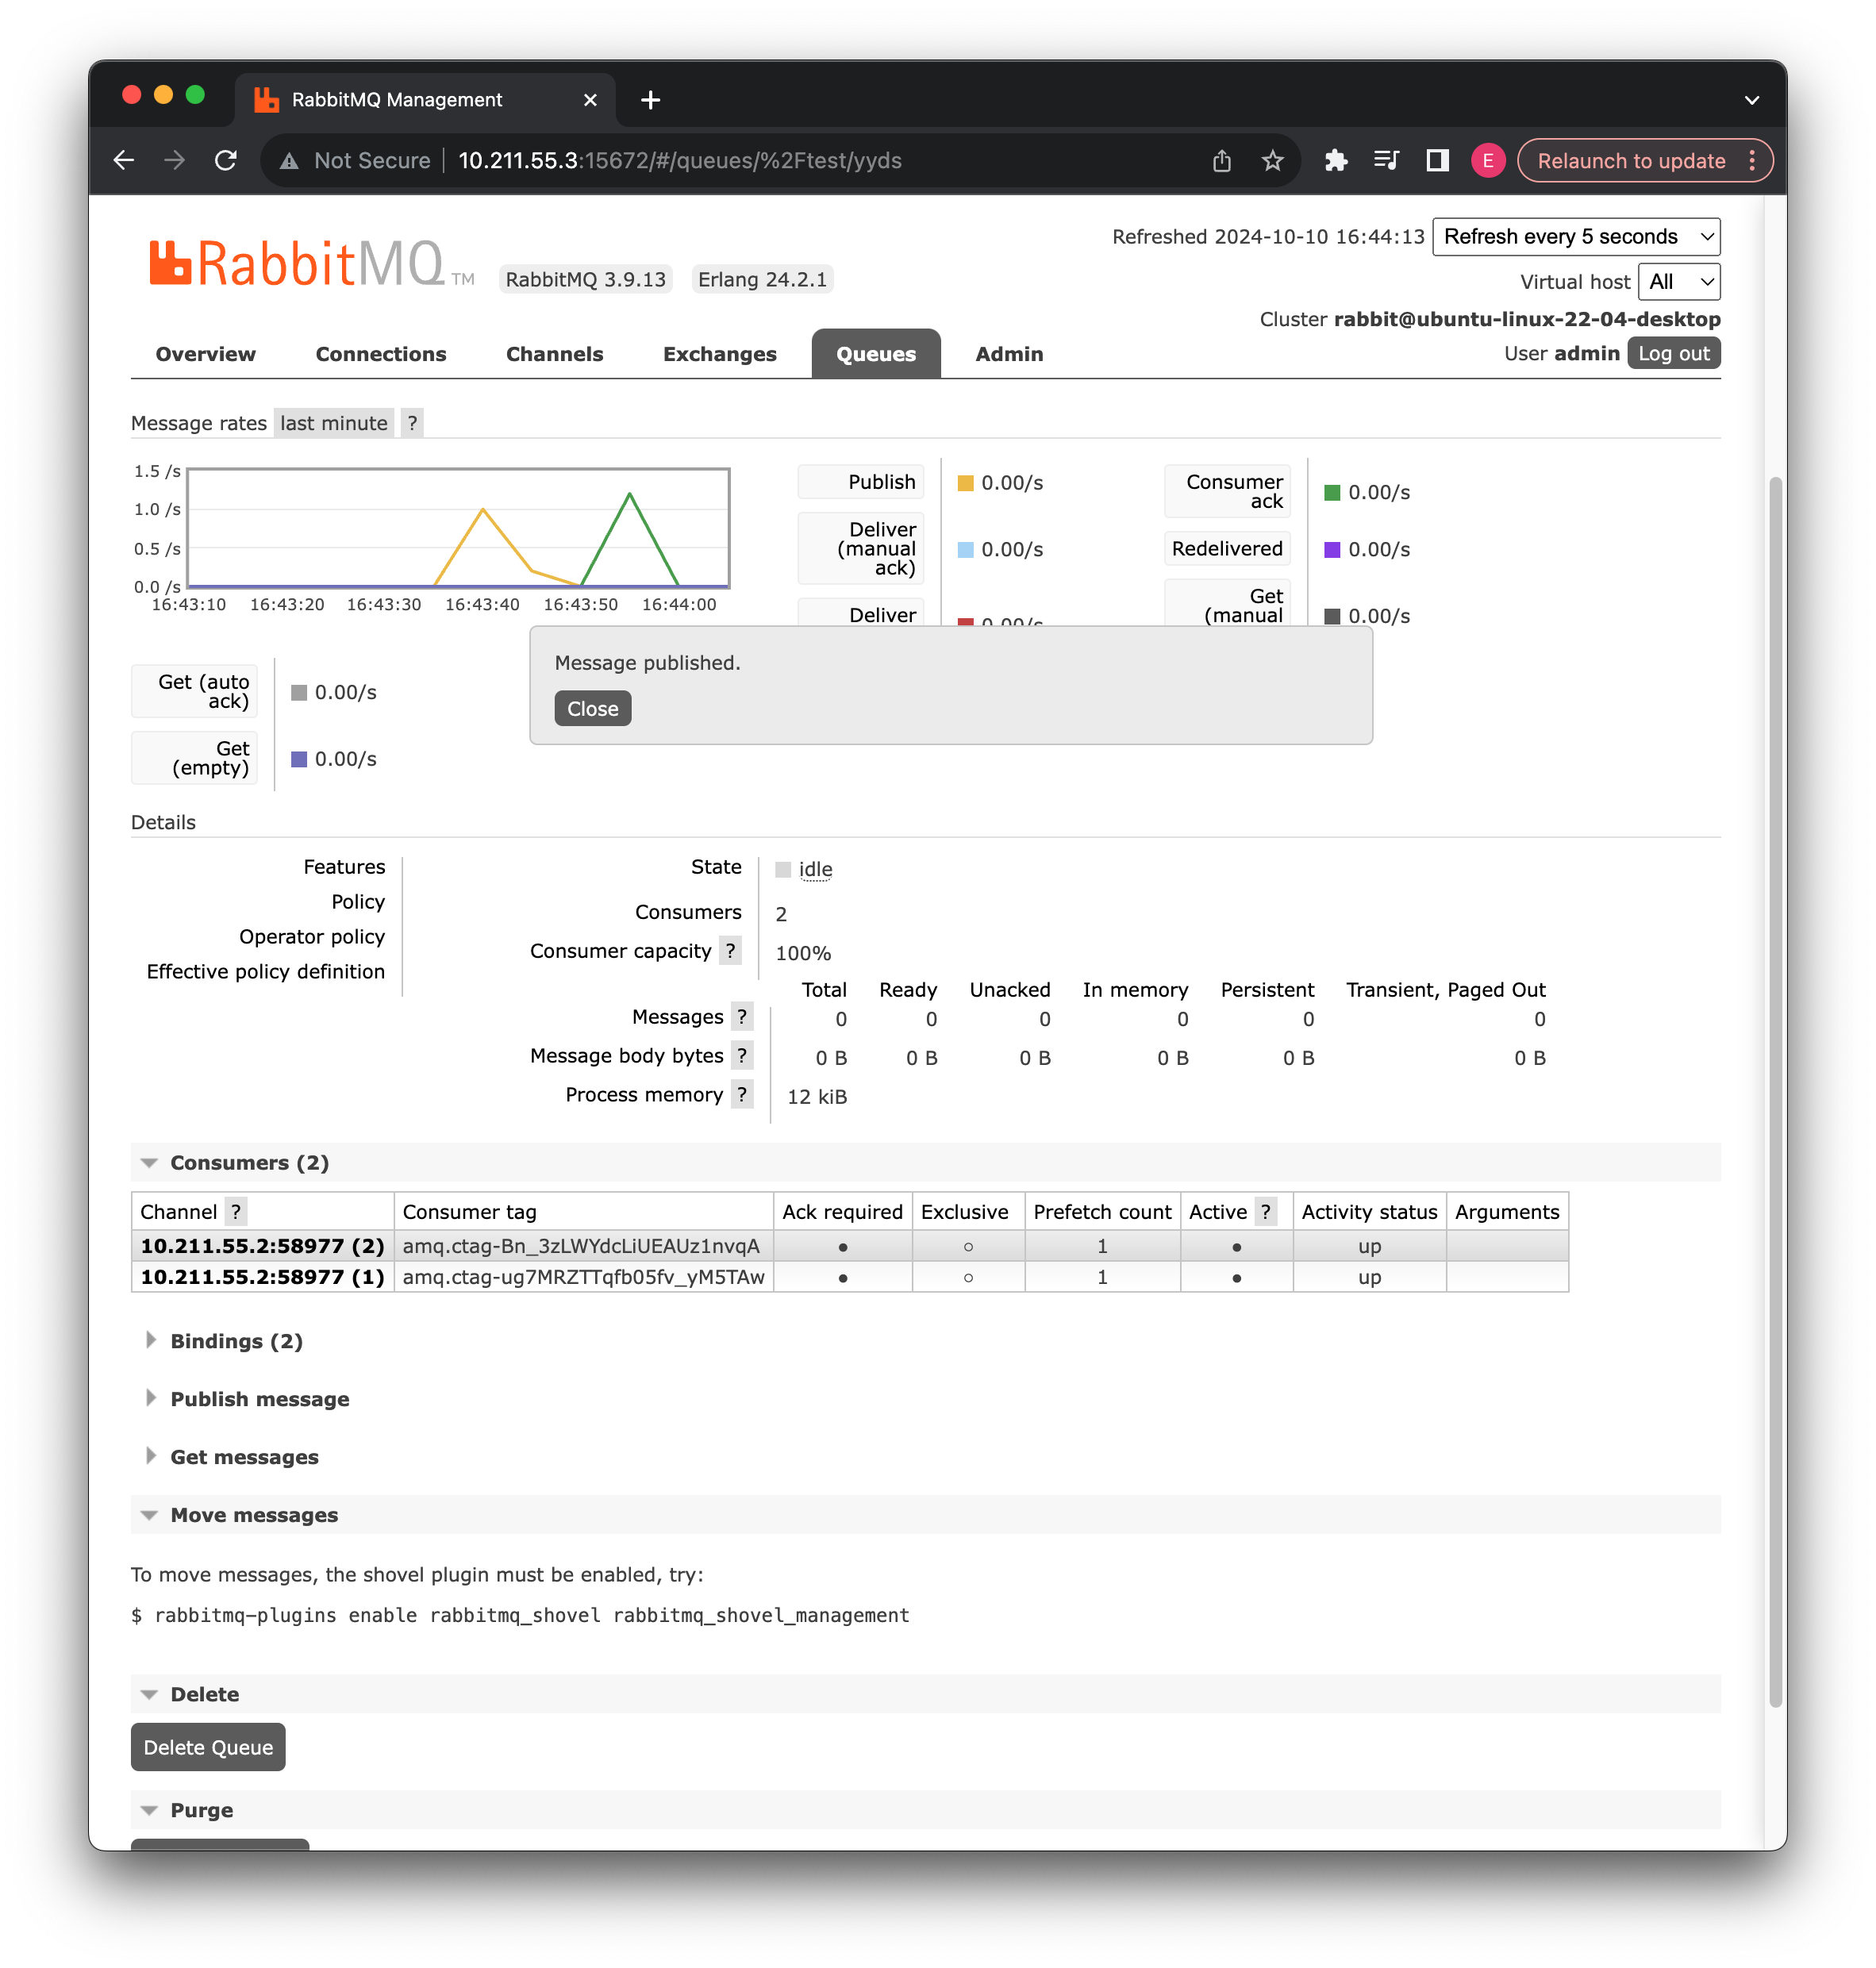This screenshot has height=1968, width=1876.
Task: Expand the Bindings (2) section
Action: tap(236, 1341)
